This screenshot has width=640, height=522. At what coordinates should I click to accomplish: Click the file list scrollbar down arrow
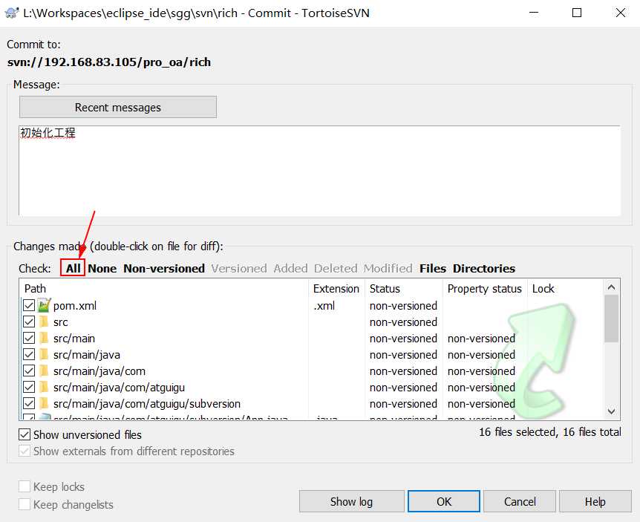click(x=611, y=411)
